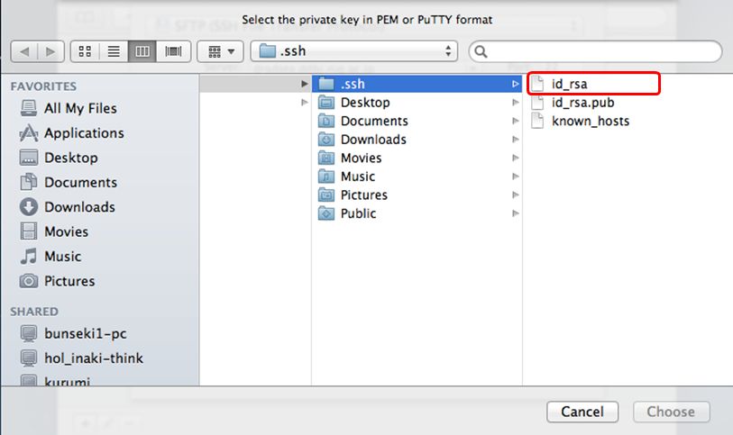Image resolution: width=733 pixels, height=435 pixels.
Task: Open the item arrangement dropdown
Action: pyautogui.click(x=221, y=51)
